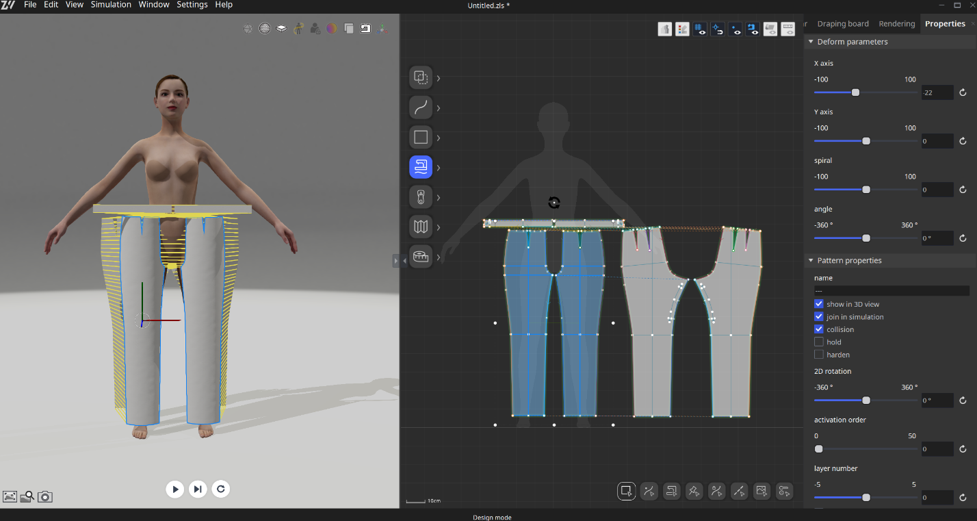Expand options beside the pattern transform tool
The height and width of the screenshot is (521, 977).
(x=439, y=78)
